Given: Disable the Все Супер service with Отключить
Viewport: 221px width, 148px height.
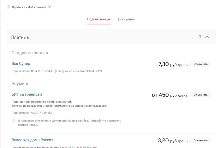Looking at the screenshot, I should pos(200,64).
